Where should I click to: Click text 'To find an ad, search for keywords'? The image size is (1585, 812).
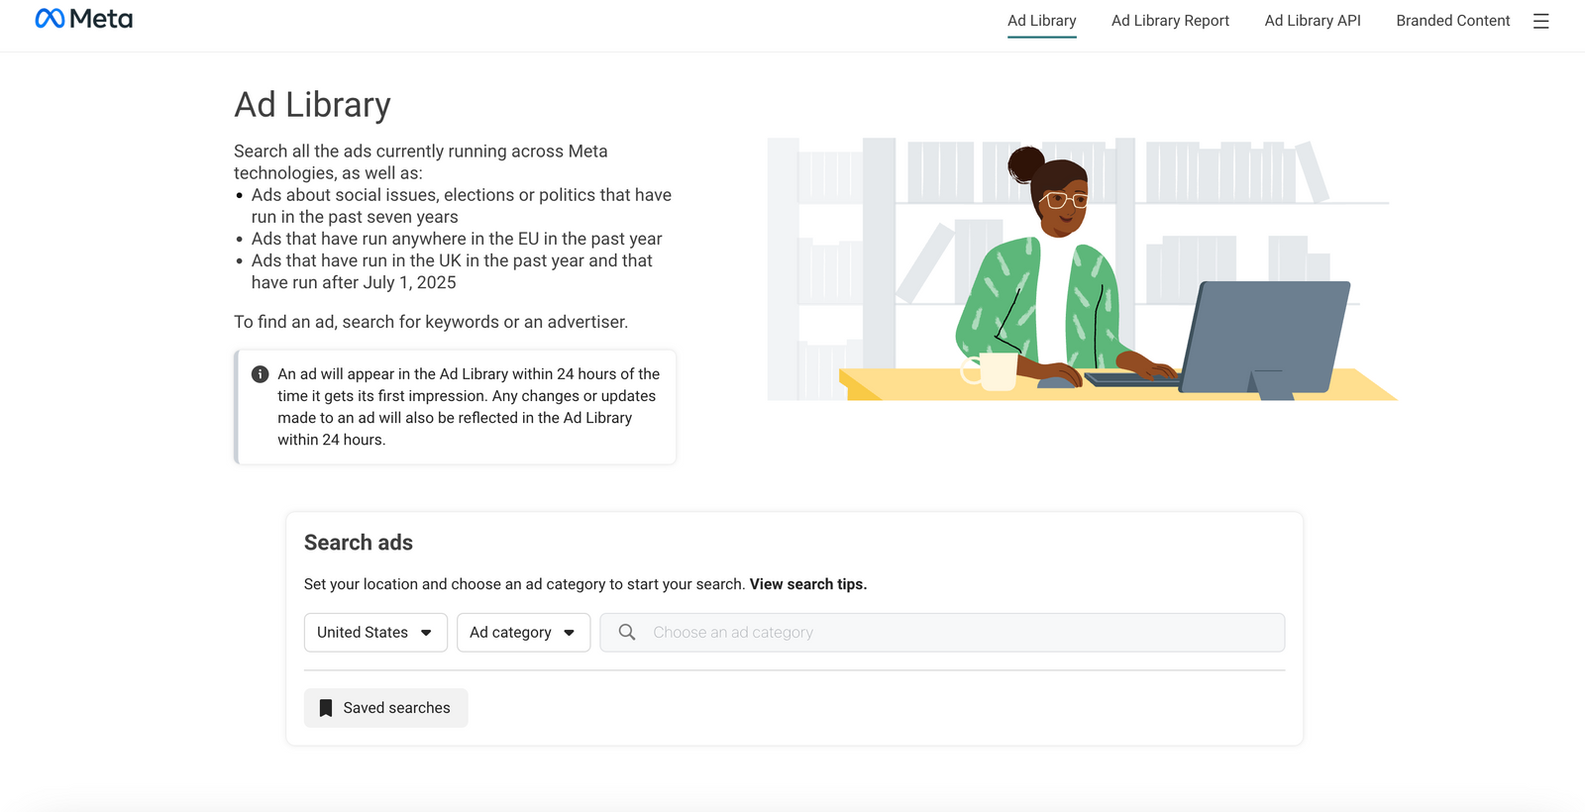pyautogui.click(x=431, y=322)
